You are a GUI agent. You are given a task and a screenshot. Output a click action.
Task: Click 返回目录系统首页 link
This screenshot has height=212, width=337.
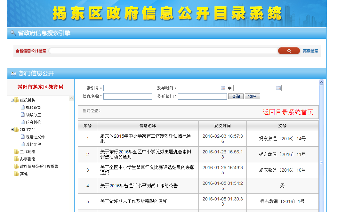[x=288, y=112]
